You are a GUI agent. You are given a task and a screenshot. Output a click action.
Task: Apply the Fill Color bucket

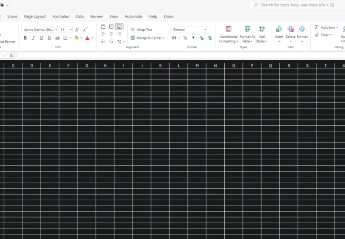coord(76,38)
